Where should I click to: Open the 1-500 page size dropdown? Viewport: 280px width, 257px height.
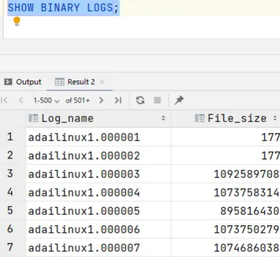click(x=46, y=101)
